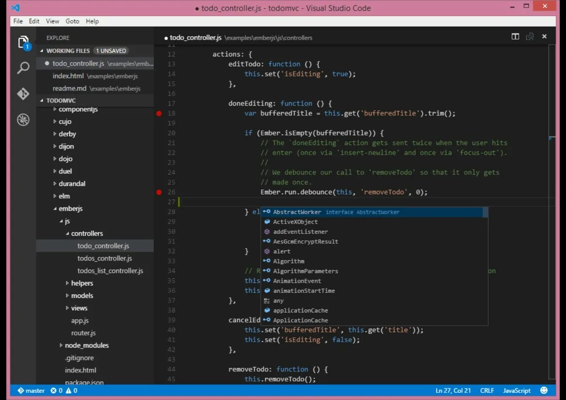Viewport: 566px width, 400px height.
Task: Expand the dijon folder
Action: (55, 146)
